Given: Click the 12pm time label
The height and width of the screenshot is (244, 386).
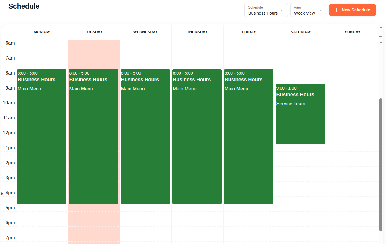Looking at the screenshot, I should [9, 133].
